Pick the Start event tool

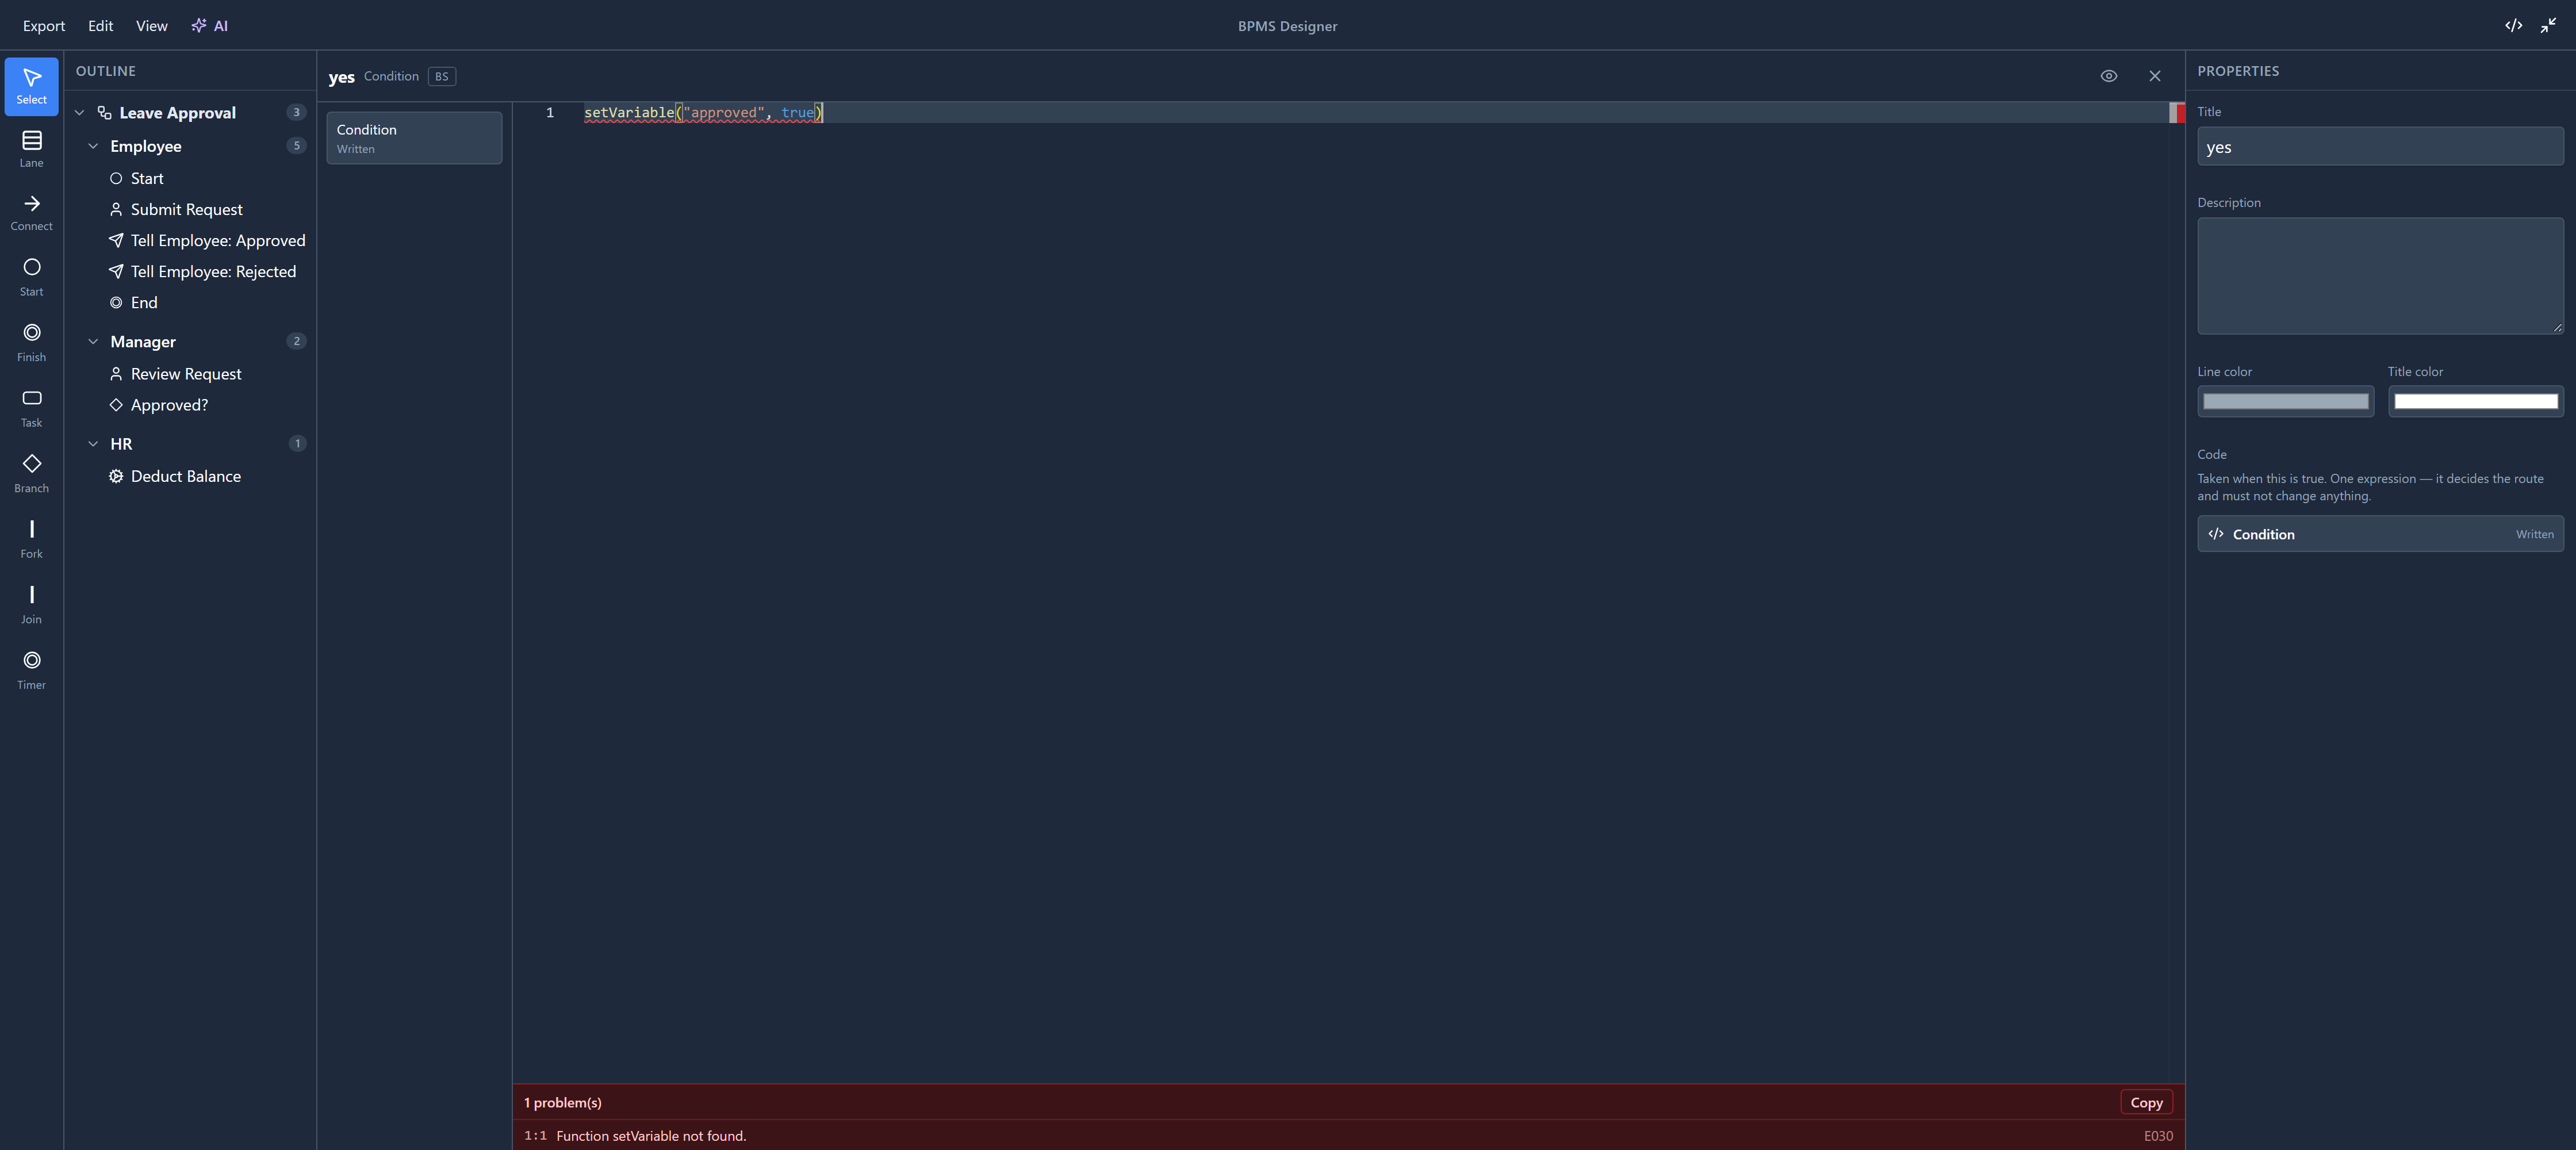[31, 277]
